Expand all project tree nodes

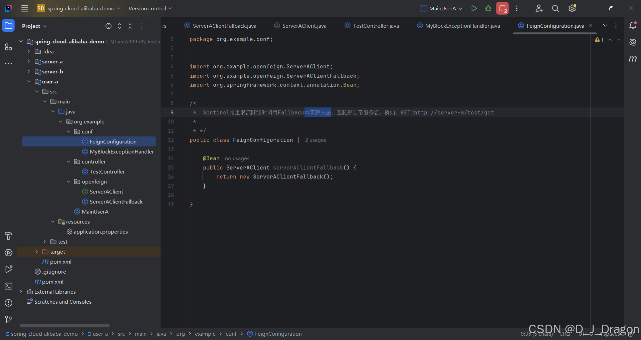[120, 26]
